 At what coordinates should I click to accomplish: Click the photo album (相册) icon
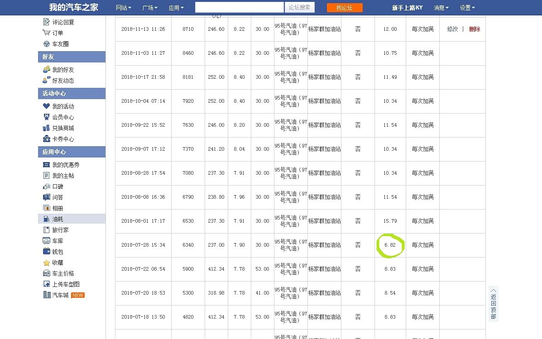tap(46, 208)
